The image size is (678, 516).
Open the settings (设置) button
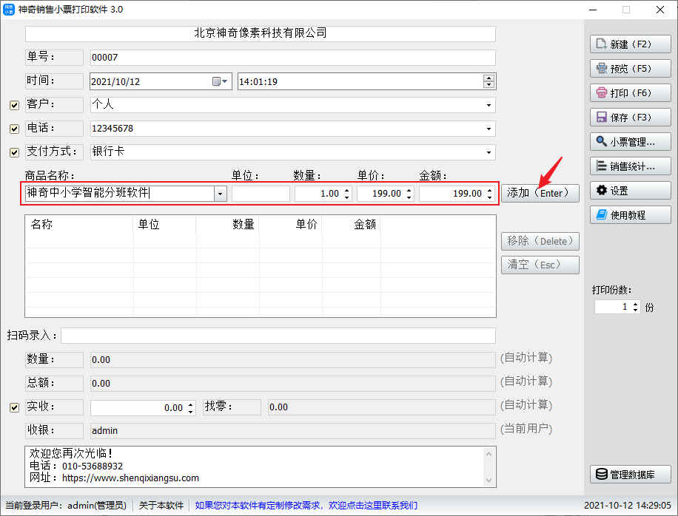coord(630,191)
